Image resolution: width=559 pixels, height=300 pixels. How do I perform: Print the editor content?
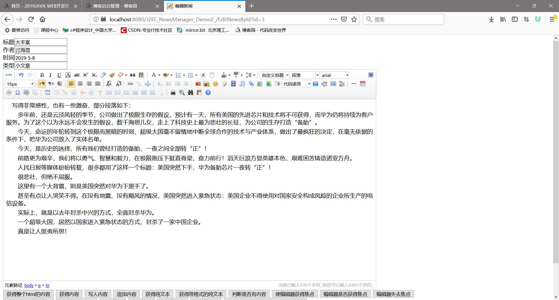[x=173, y=93]
